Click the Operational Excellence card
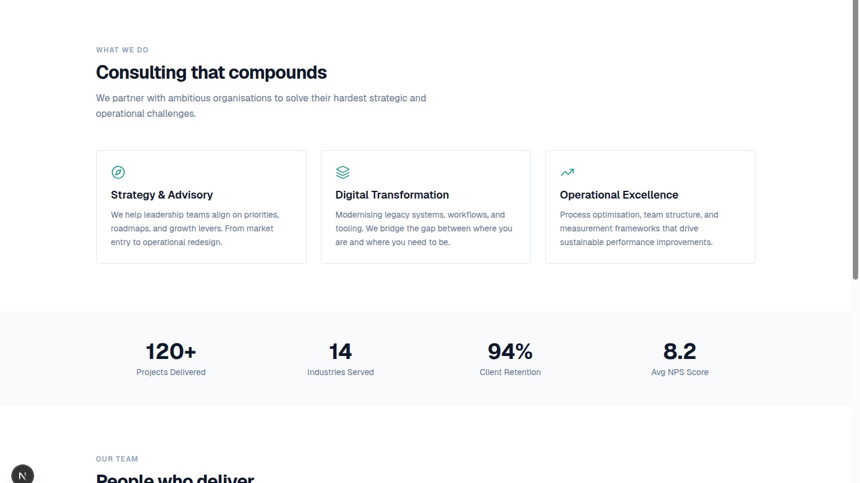Viewport: 860px width, 483px height. pyautogui.click(x=650, y=206)
